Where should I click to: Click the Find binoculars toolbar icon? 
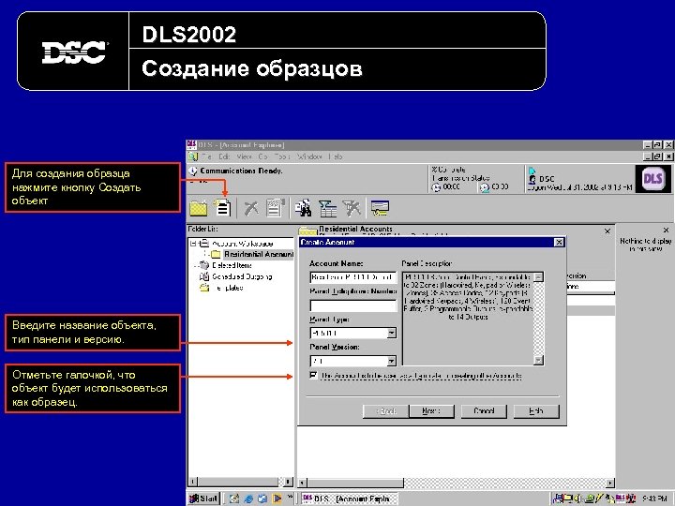pyautogui.click(x=303, y=208)
